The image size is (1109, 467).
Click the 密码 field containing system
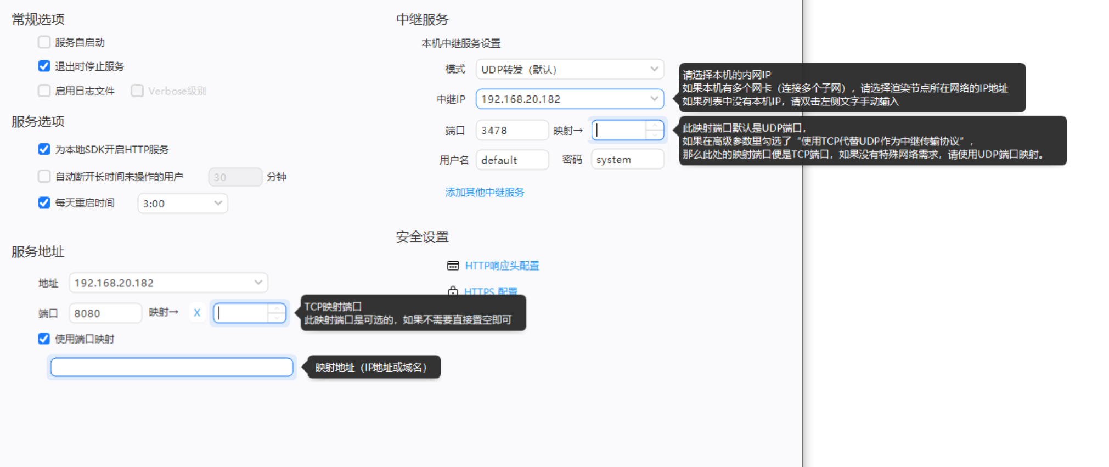(627, 160)
